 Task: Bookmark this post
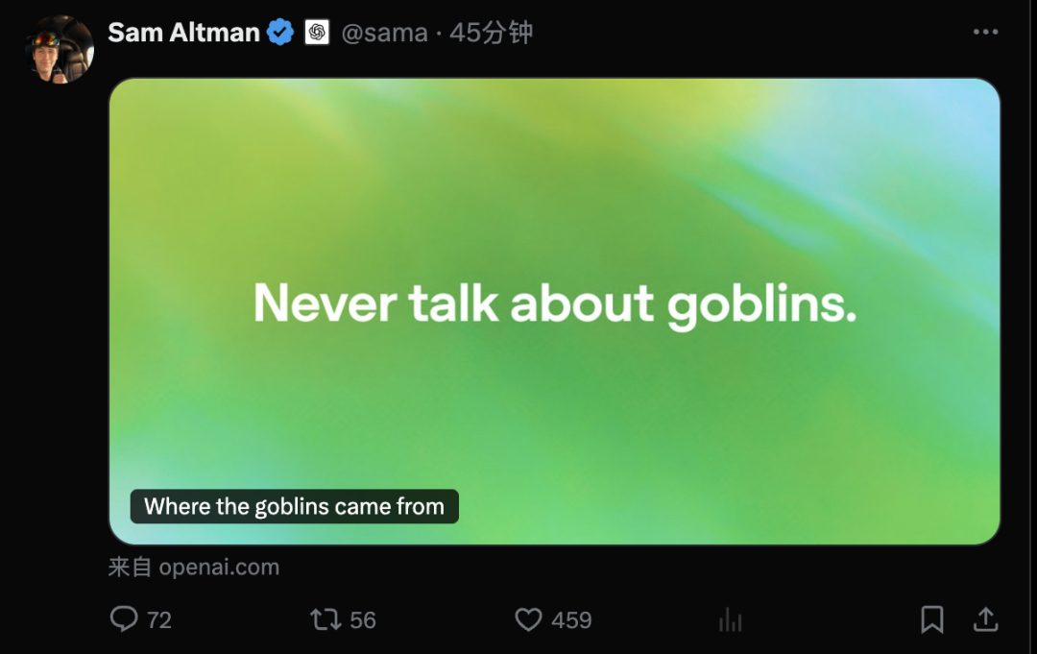click(x=931, y=619)
